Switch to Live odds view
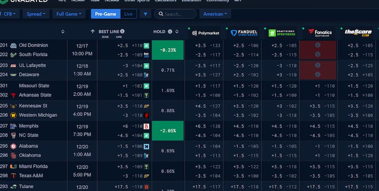Screen dimensions: 379x191 click(128, 14)
